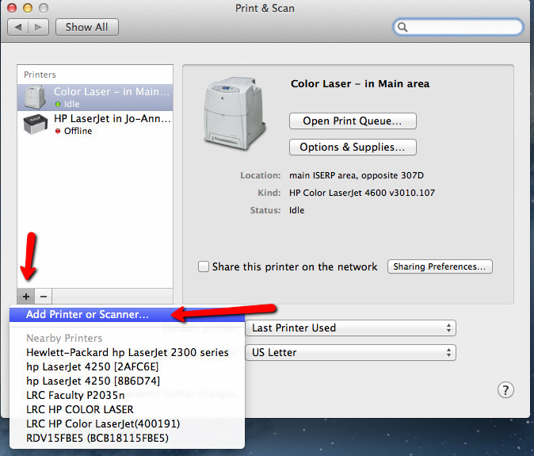The height and width of the screenshot is (456, 534).
Task: Click the Printers list header
Action: pyautogui.click(x=40, y=75)
